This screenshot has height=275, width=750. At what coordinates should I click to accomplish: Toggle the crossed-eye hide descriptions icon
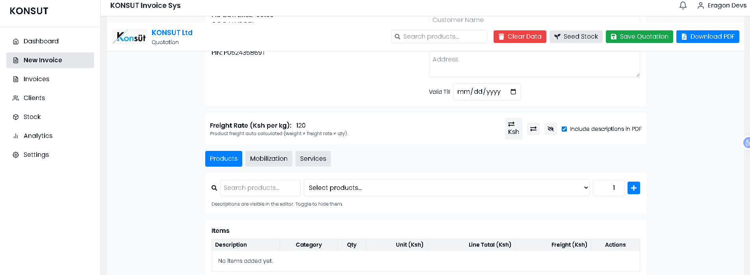[551, 129]
